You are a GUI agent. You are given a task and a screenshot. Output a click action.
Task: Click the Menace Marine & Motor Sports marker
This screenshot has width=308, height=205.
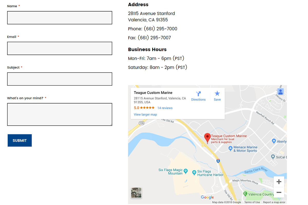point(230,148)
